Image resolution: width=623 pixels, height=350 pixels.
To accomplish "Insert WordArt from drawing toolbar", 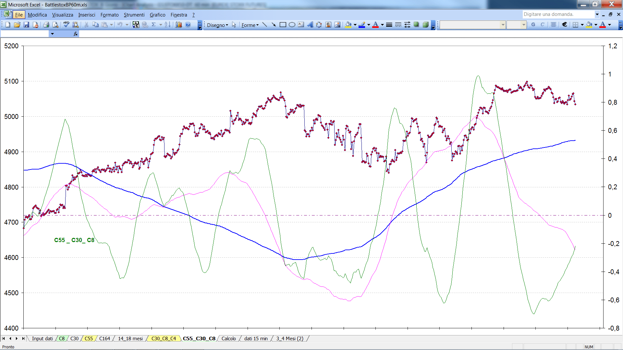I will [310, 25].
